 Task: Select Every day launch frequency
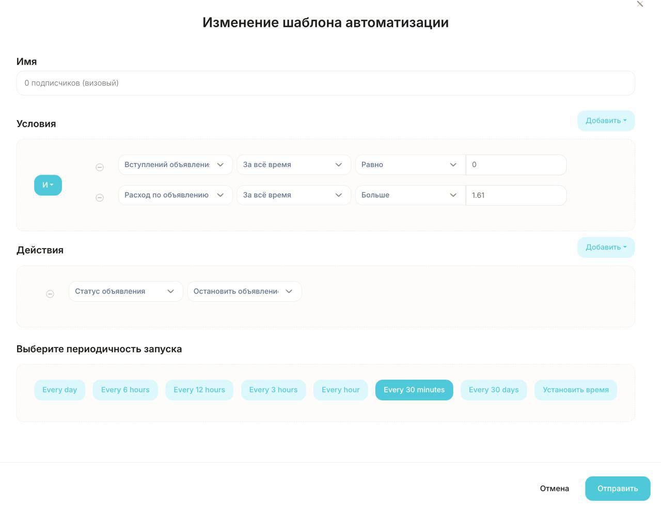59,390
